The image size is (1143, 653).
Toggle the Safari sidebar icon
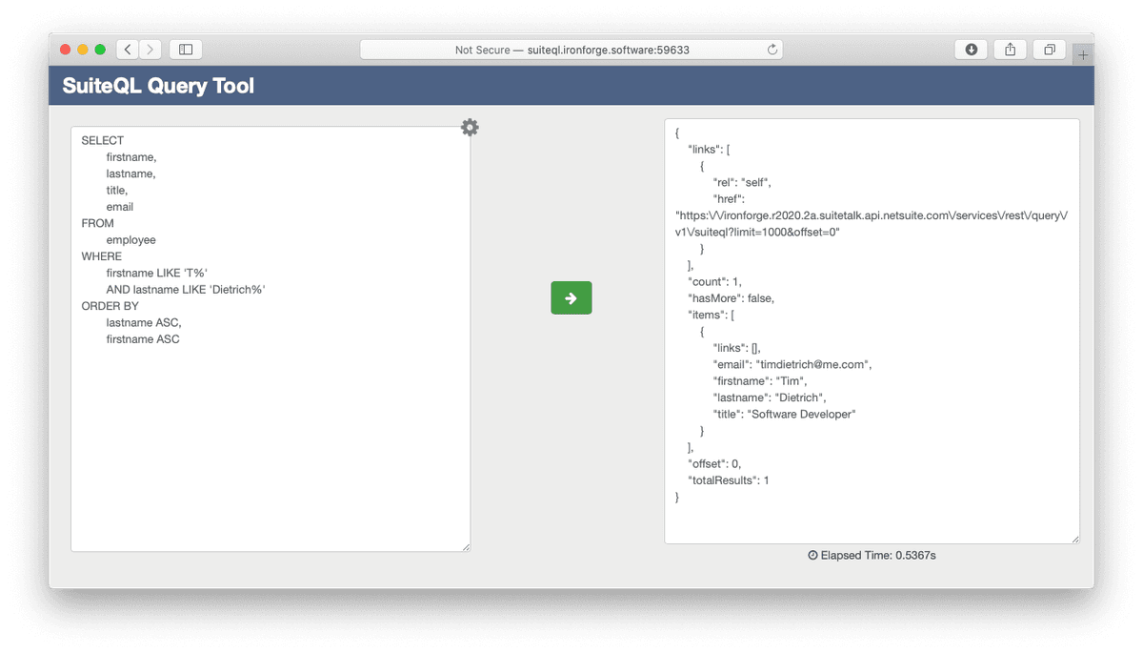click(185, 49)
